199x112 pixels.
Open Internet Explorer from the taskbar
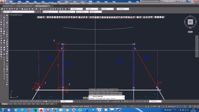pyautogui.click(x=22, y=110)
